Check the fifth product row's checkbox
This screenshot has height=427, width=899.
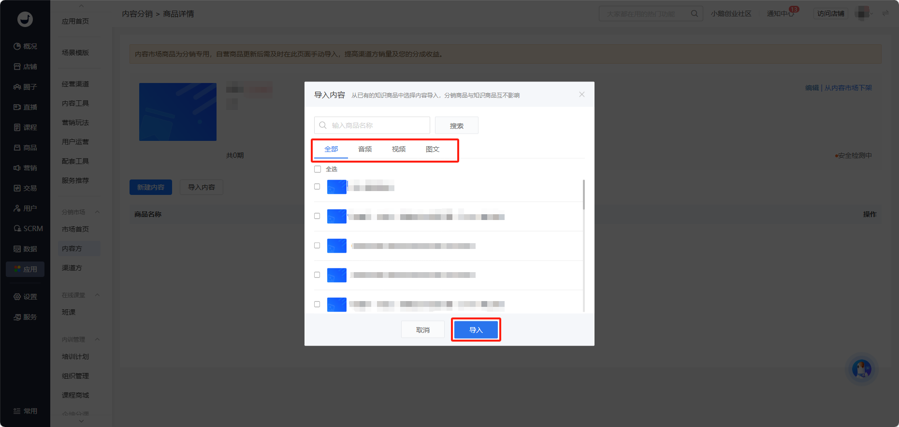coord(317,304)
